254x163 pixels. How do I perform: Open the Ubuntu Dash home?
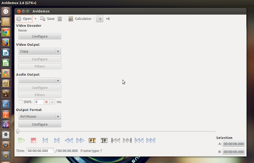pos(6,12)
